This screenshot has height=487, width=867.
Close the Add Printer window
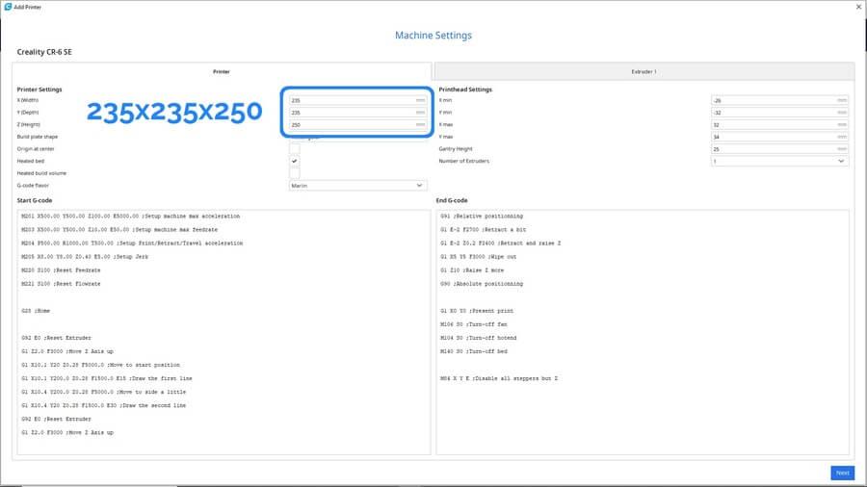(858, 7)
